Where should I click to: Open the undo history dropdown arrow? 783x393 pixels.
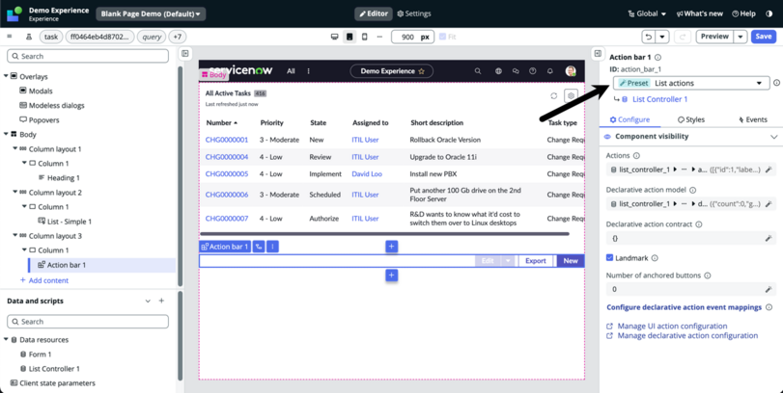click(662, 37)
